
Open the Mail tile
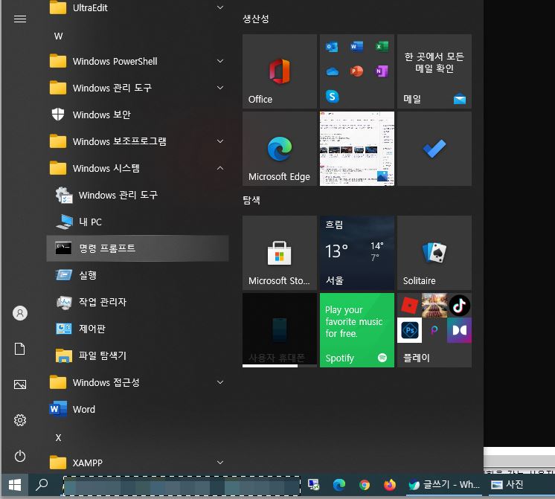(434, 71)
